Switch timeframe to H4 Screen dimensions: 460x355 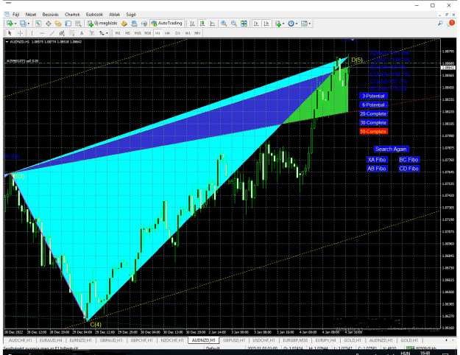(x=167, y=33)
